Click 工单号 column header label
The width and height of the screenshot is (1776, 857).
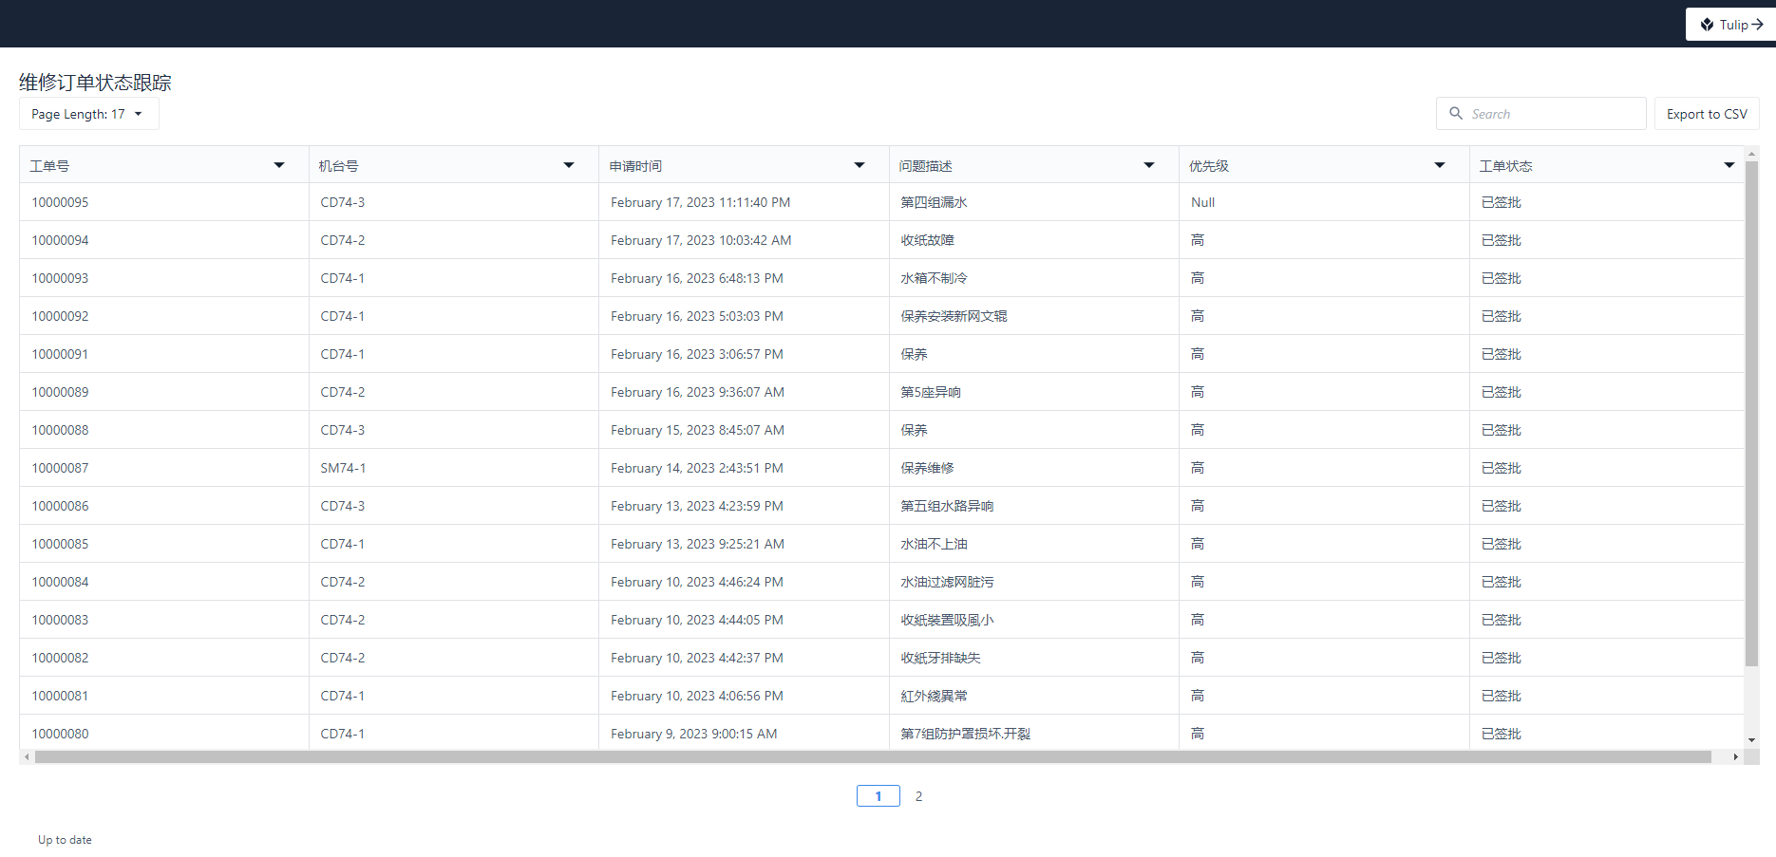tap(49, 165)
